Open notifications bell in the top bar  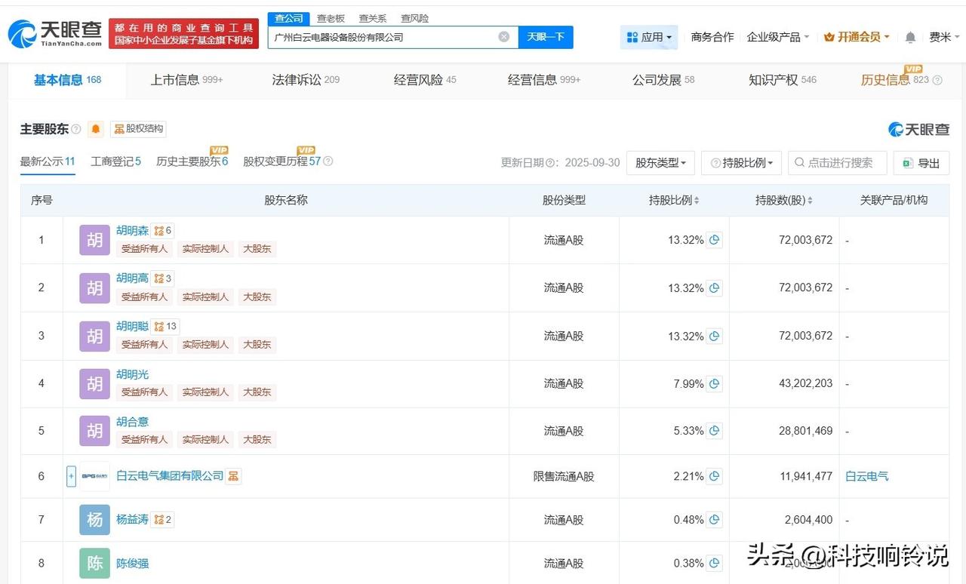click(x=910, y=37)
